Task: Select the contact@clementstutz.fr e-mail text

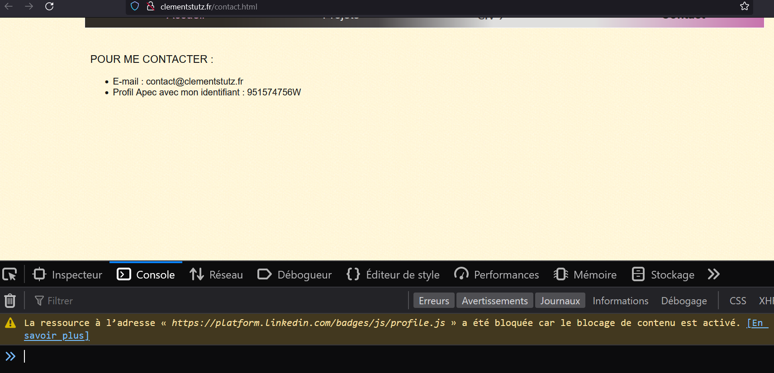Action: pyautogui.click(x=195, y=81)
